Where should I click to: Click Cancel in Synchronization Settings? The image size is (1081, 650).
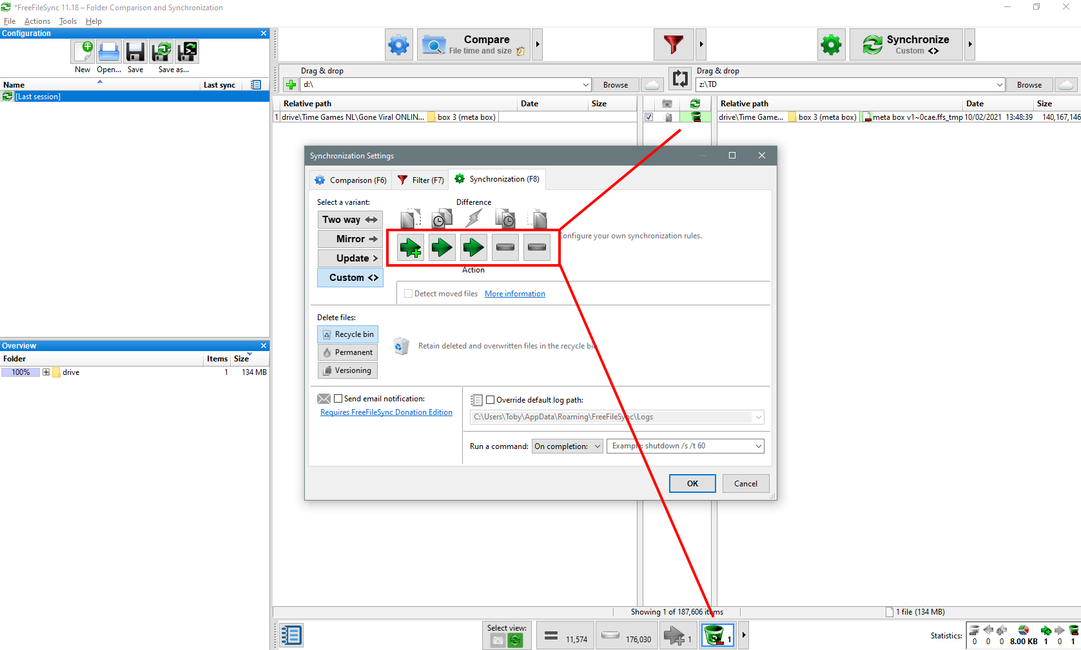[746, 484]
